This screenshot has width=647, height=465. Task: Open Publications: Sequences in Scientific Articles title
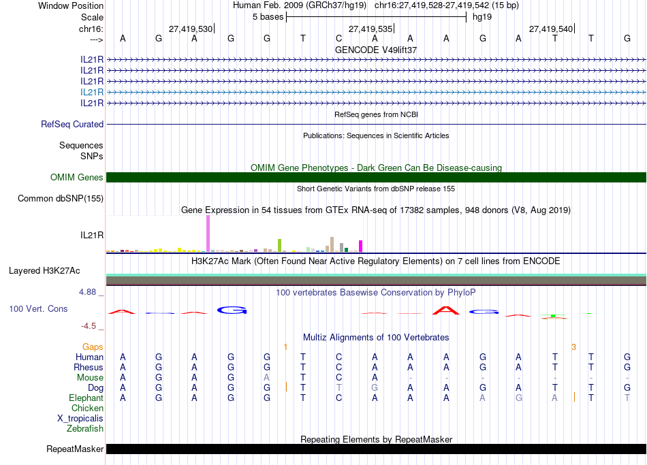click(376, 135)
